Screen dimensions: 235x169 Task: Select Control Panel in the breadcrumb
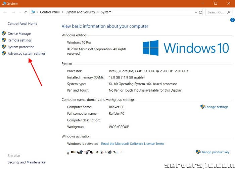[x=50, y=12]
